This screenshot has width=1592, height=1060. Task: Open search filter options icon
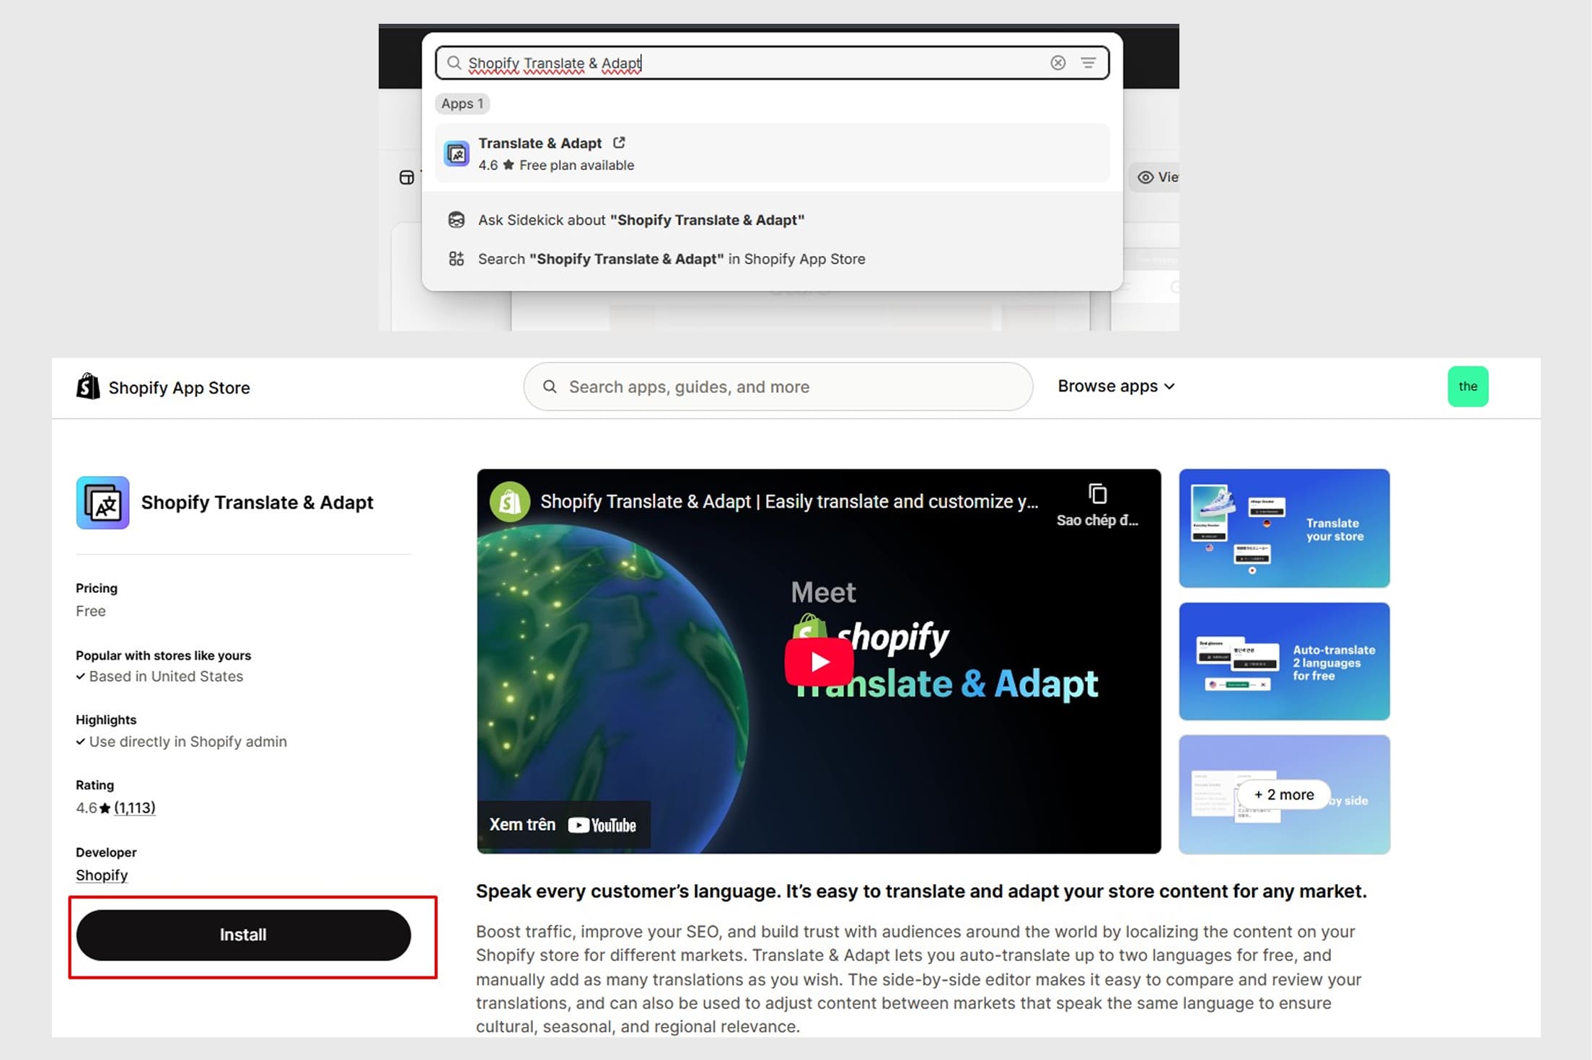click(1089, 63)
